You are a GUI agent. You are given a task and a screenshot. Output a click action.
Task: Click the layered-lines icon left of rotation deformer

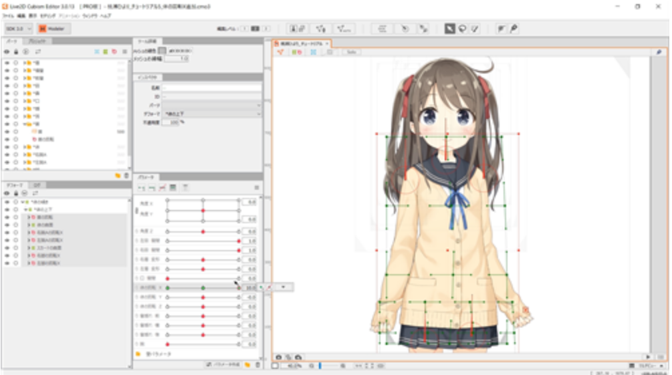[x=382, y=29]
